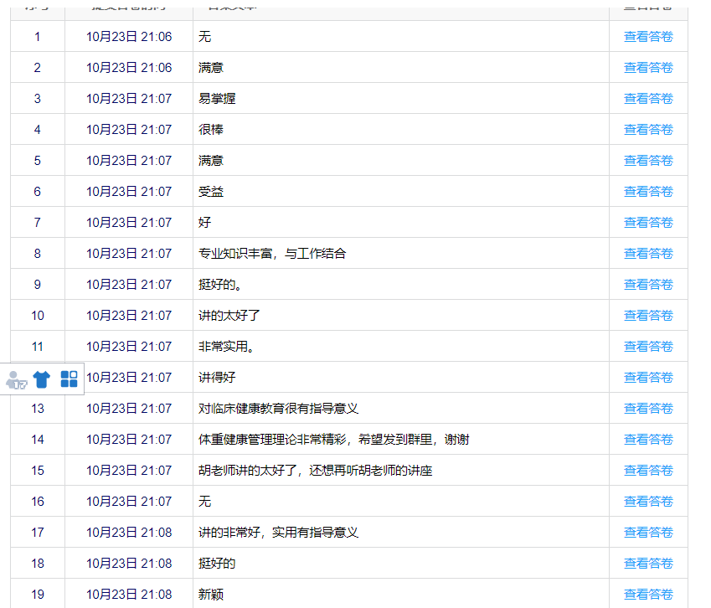Open the four-squares grid icon
The width and height of the screenshot is (711, 608).
pyautogui.click(x=69, y=379)
